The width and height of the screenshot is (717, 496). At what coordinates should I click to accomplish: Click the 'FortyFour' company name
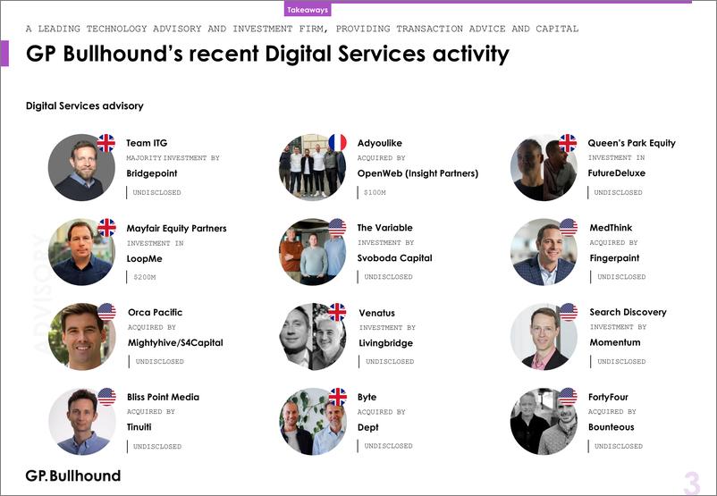[608, 397]
